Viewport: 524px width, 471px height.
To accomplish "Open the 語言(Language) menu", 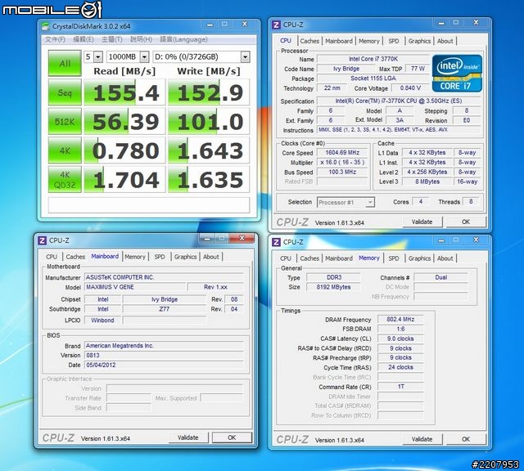I will pos(183,40).
